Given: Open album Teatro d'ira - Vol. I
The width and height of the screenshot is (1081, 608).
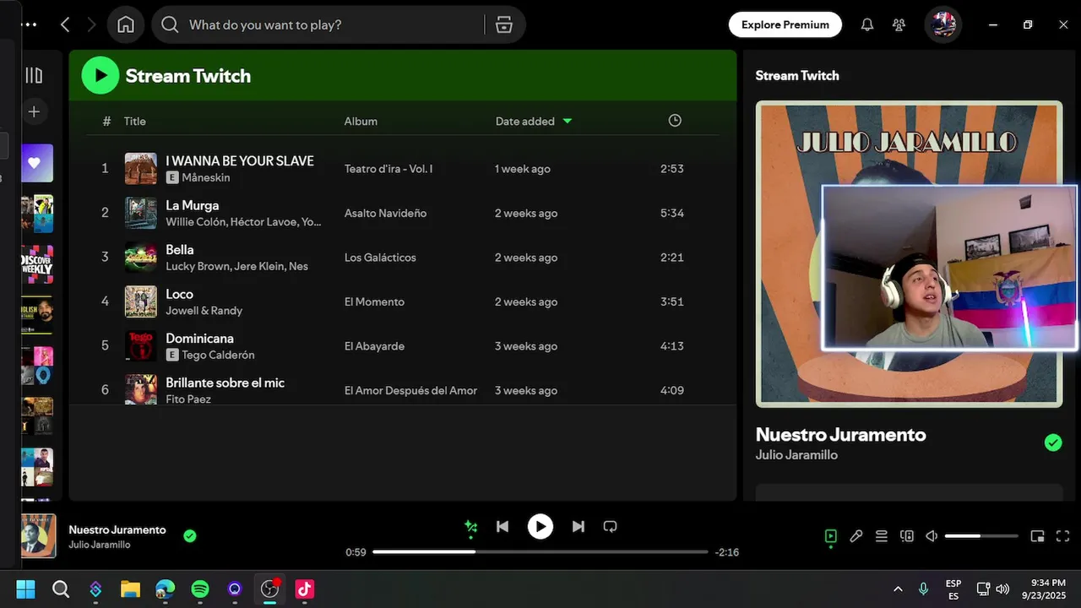Looking at the screenshot, I should pyautogui.click(x=388, y=169).
